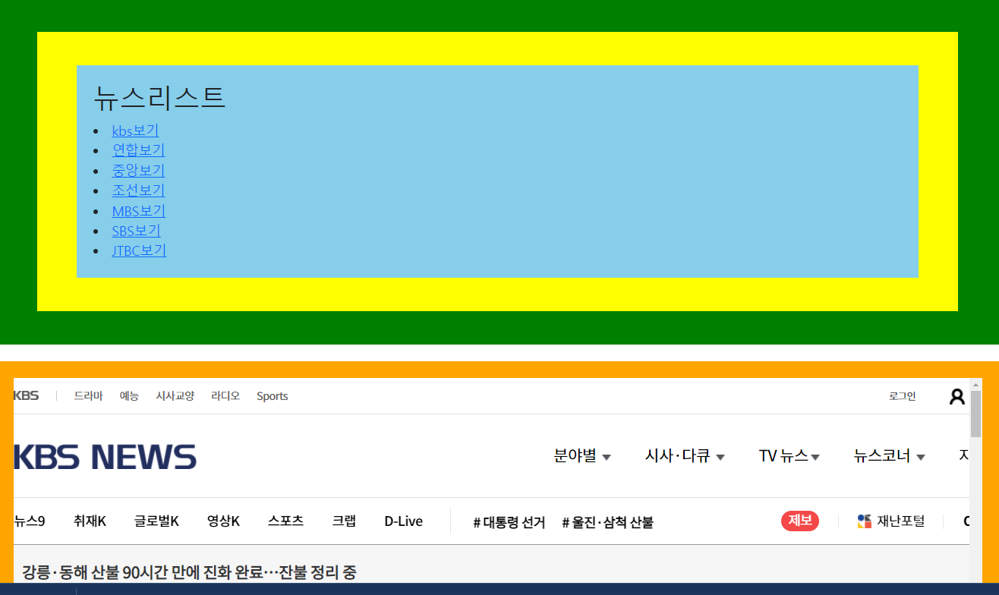Click the small KBS logo in top bar
The image size is (999, 595).
pyautogui.click(x=26, y=395)
